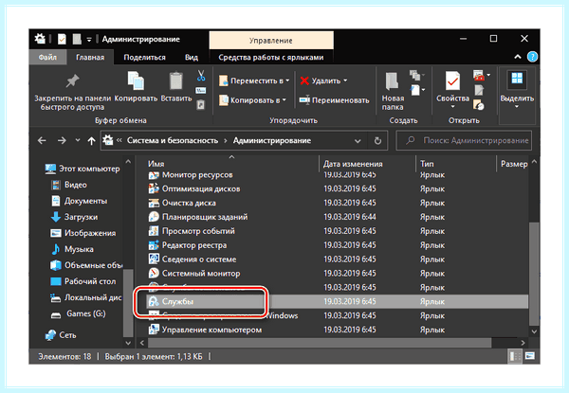Select Рабочий стол in navigation pane
This screenshot has width=569, height=393.
pyautogui.click(x=83, y=281)
